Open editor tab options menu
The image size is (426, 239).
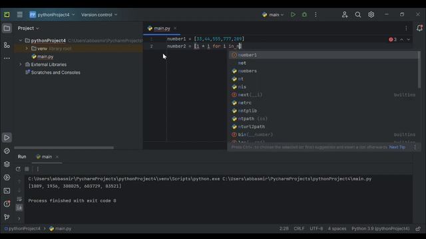(x=407, y=28)
